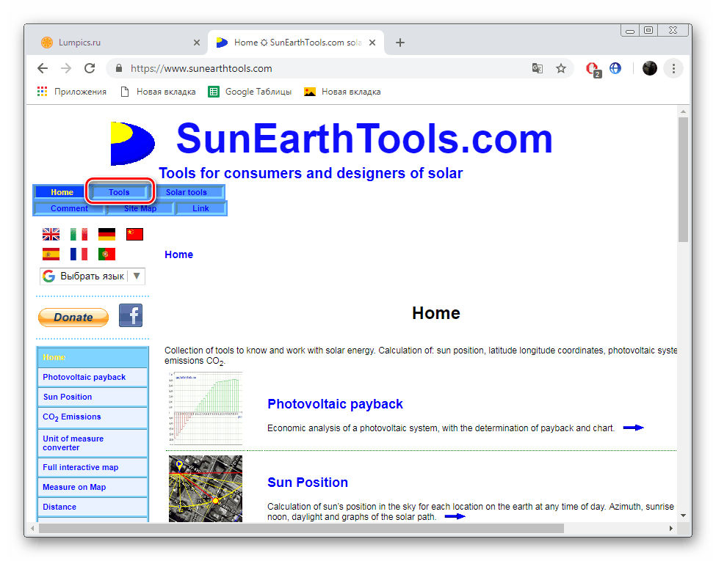Select the German flag language
716x561 pixels.
point(106,234)
